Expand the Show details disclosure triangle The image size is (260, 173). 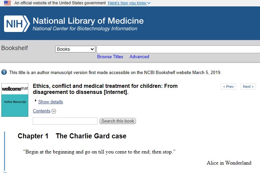(36, 101)
